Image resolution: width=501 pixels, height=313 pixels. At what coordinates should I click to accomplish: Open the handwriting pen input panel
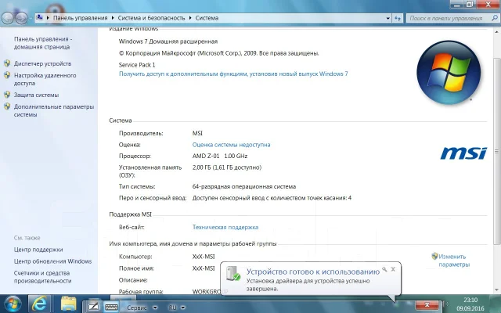[94, 307]
